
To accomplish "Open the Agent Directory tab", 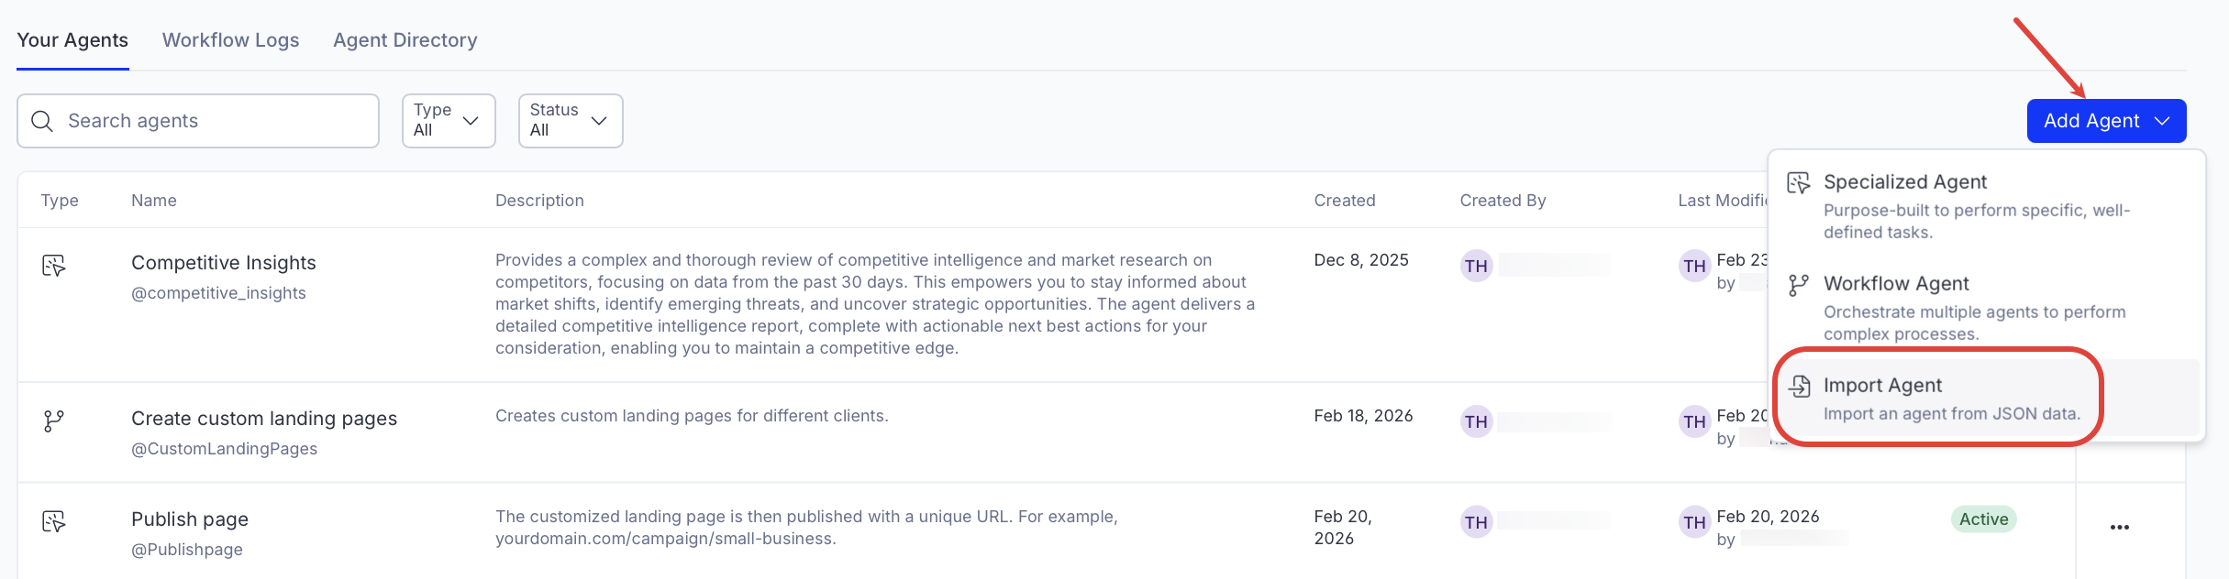I will tap(405, 40).
